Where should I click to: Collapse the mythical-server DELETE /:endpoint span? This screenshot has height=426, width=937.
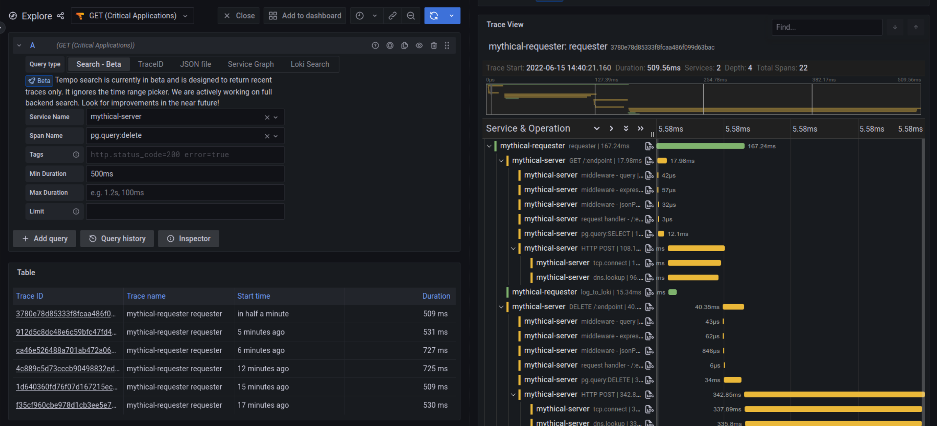click(x=501, y=307)
